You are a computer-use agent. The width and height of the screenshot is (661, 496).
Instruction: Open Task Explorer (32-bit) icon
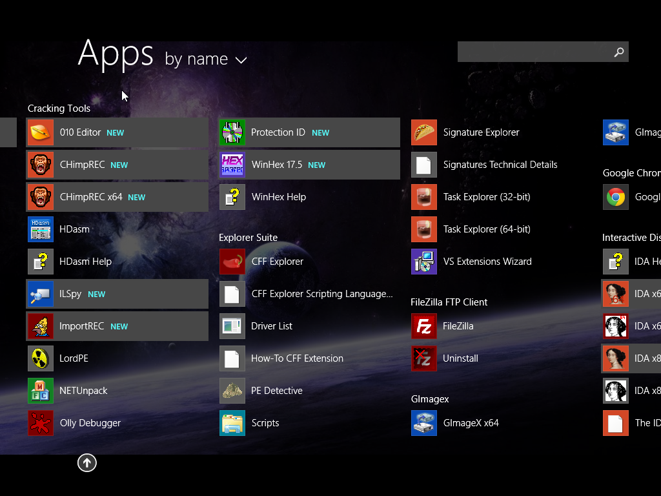(424, 197)
